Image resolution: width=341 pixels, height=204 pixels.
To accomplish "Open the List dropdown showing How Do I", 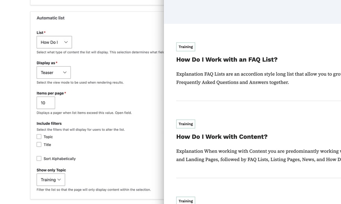I will click(54, 42).
